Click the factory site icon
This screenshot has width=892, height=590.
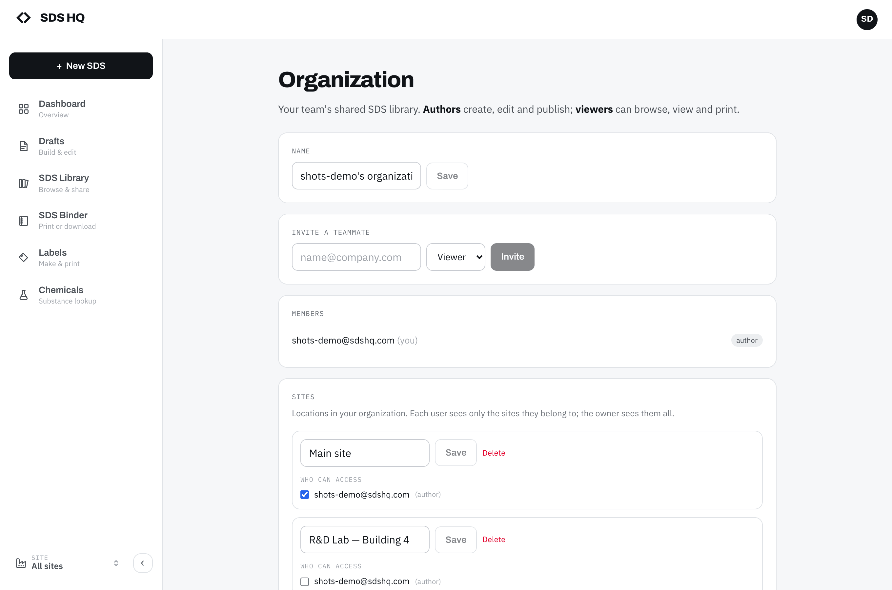pos(21,563)
